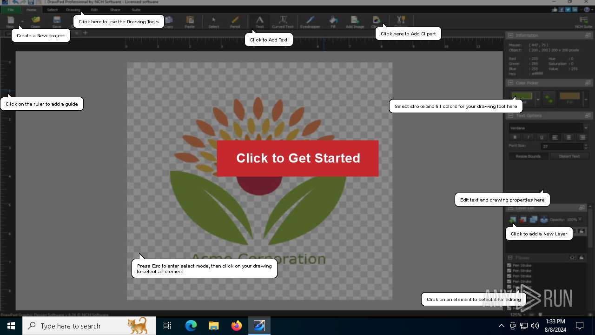The height and width of the screenshot is (335, 595).
Task: Click the stroke color swatch
Action: point(522,96)
